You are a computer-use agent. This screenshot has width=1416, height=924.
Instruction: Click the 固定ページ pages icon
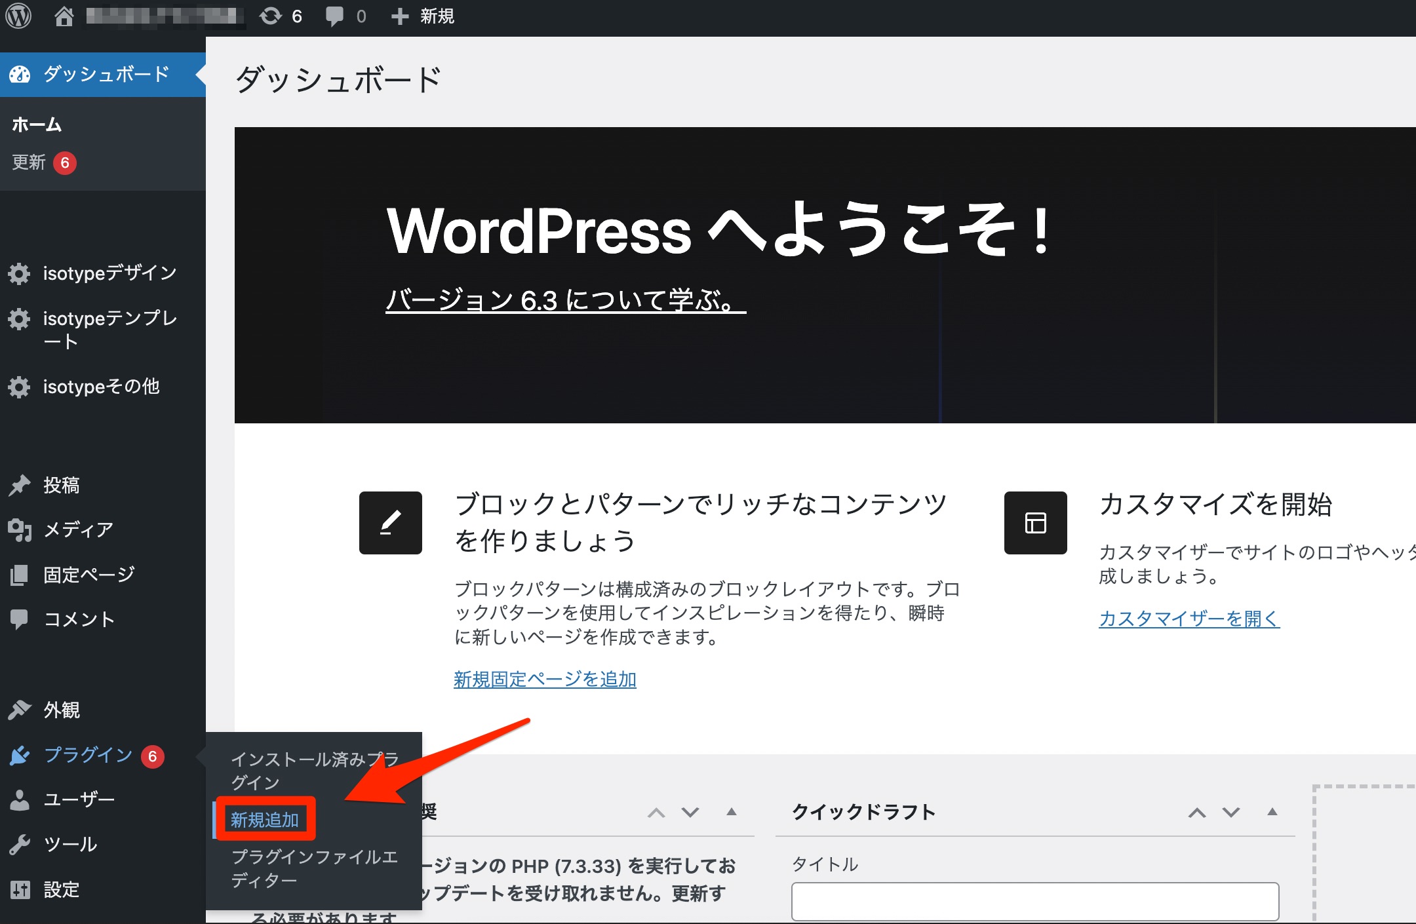[x=20, y=575]
